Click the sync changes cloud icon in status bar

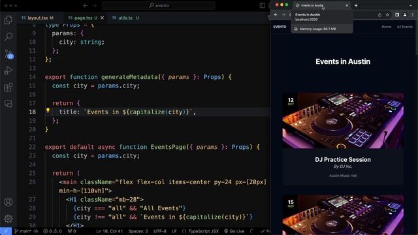(x=36, y=231)
